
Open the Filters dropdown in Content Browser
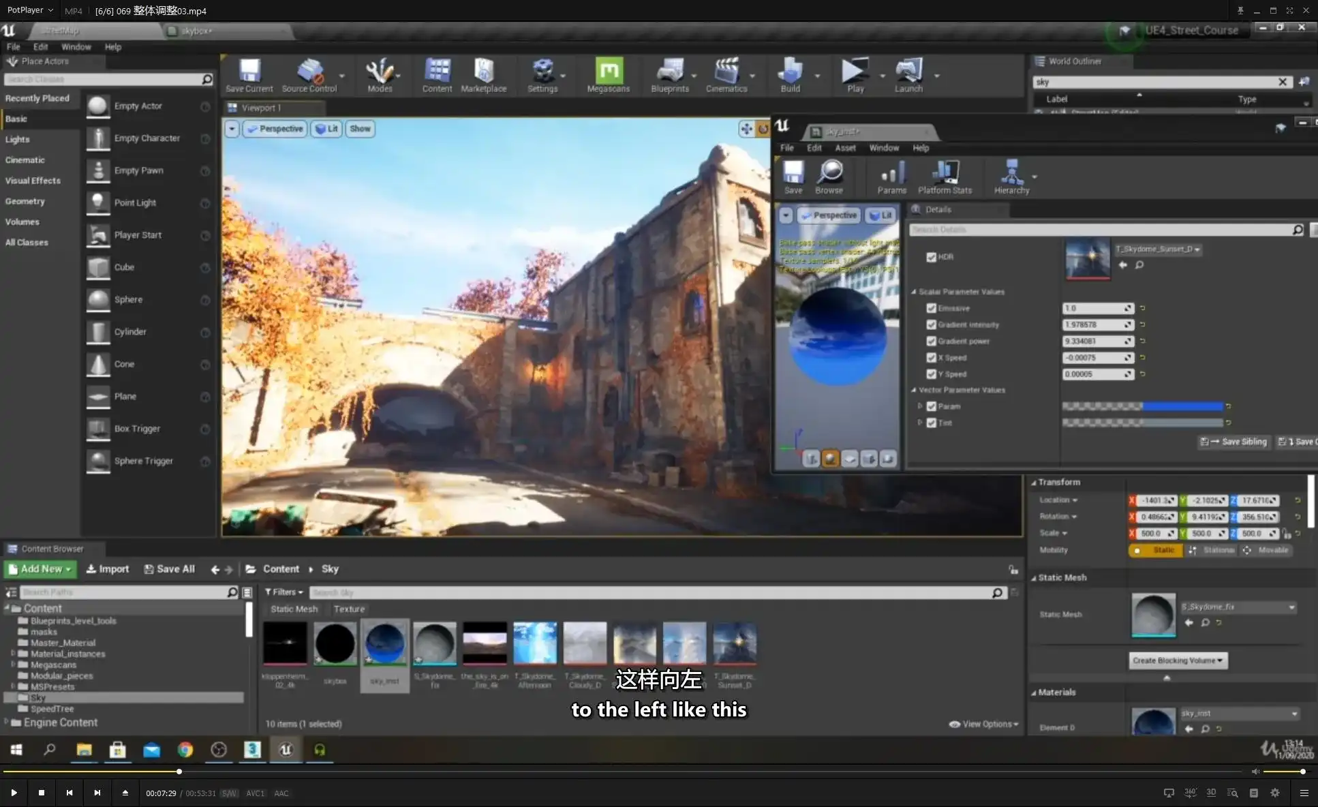[283, 592]
